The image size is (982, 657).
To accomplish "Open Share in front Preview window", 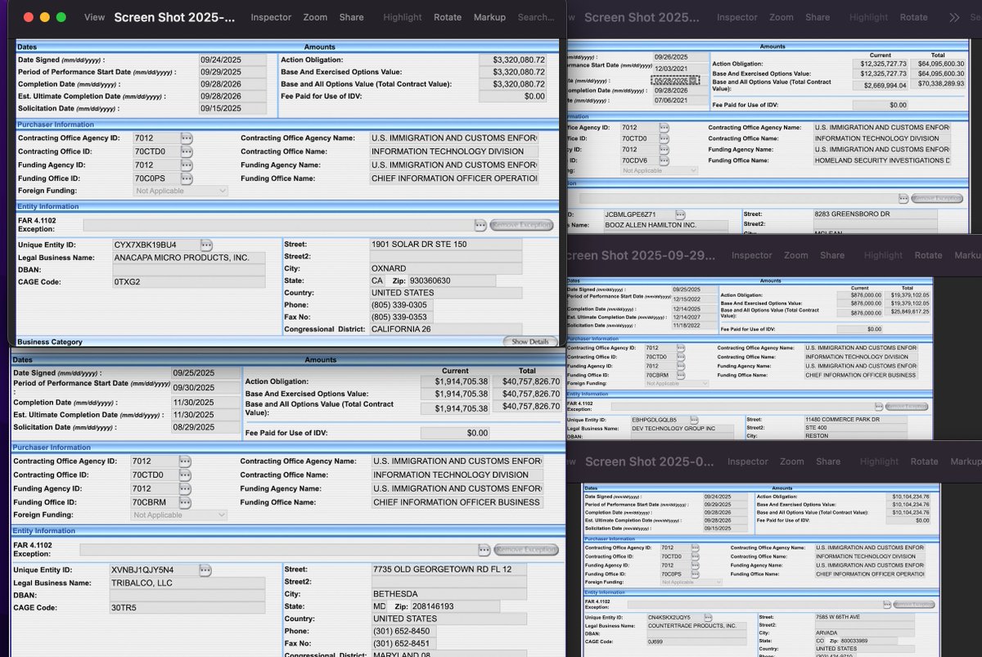I will (x=351, y=17).
